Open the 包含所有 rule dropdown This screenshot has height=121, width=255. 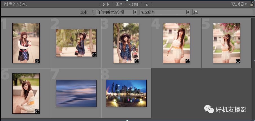pyautogui.click(x=165, y=12)
